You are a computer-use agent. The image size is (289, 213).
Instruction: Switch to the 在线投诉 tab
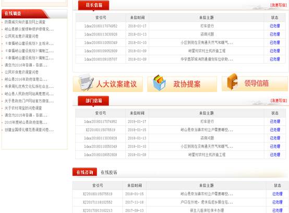109,172
